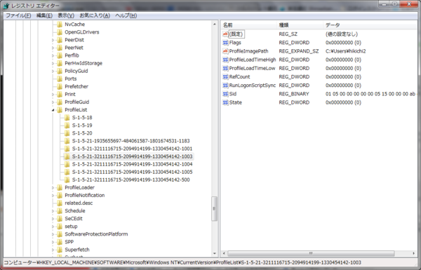The width and height of the screenshot is (421, 270).
Task: Click the PolicyGuid folder icon
Action: tap(60, 71)
